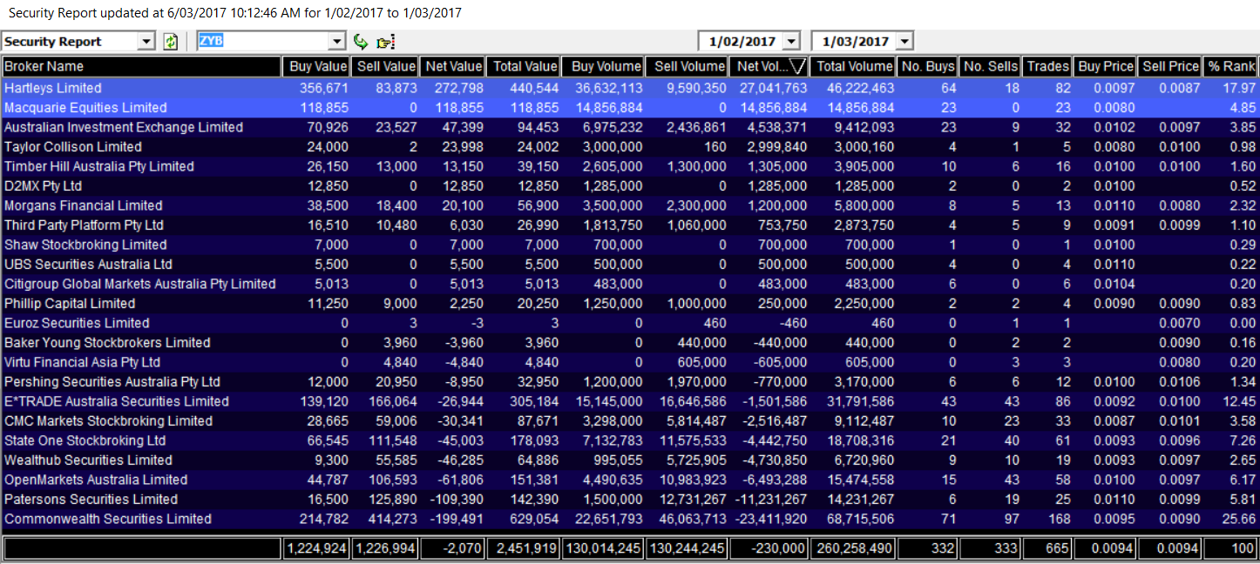Viewport: 1260px width, 564px height.
Task: Open the Security Report type dropdown
Action: pos(146,42)
